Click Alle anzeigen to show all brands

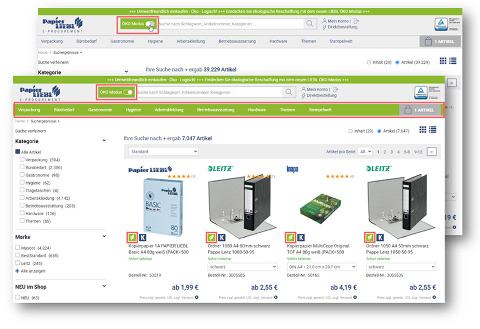(x=33, y=271)
